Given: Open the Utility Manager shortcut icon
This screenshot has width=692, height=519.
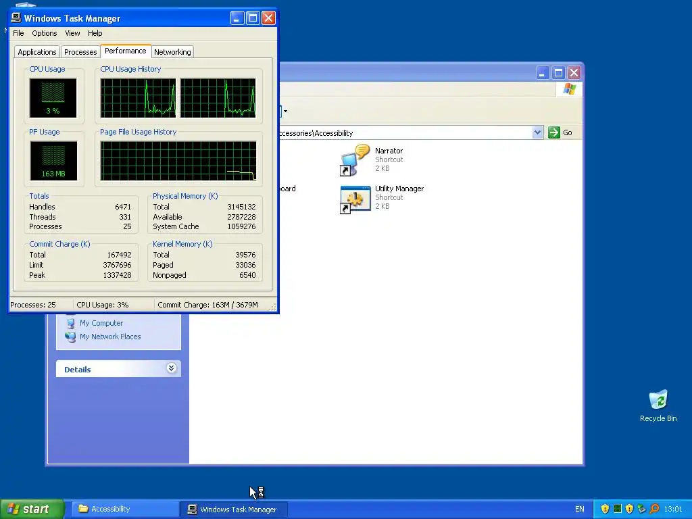Looking at the screenshot, I should 355,199.
